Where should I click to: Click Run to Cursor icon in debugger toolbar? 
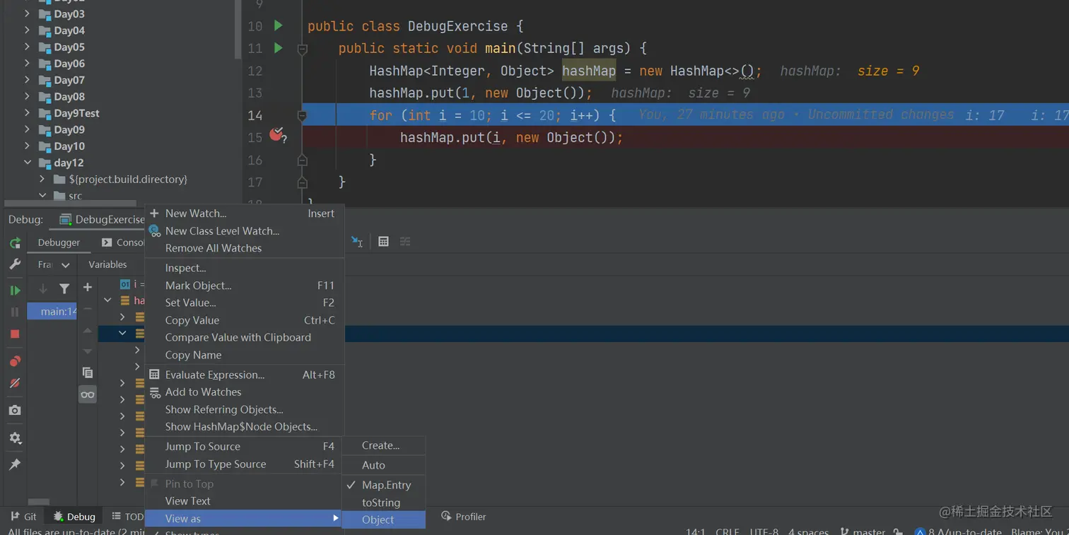[x=357, y=242]
